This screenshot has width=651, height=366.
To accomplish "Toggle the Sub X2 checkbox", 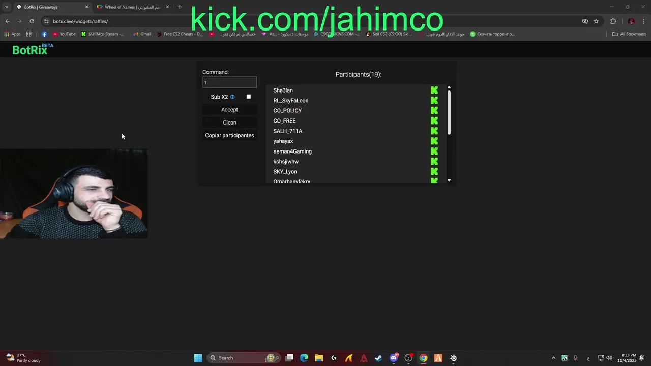I will pos(249,97).
